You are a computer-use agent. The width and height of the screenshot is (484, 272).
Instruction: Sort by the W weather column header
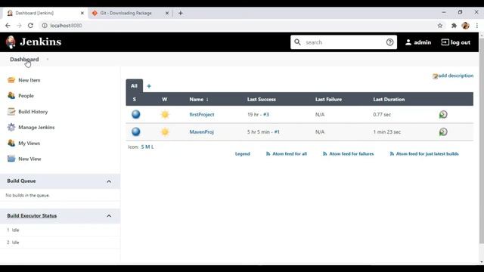pos(165,99)
